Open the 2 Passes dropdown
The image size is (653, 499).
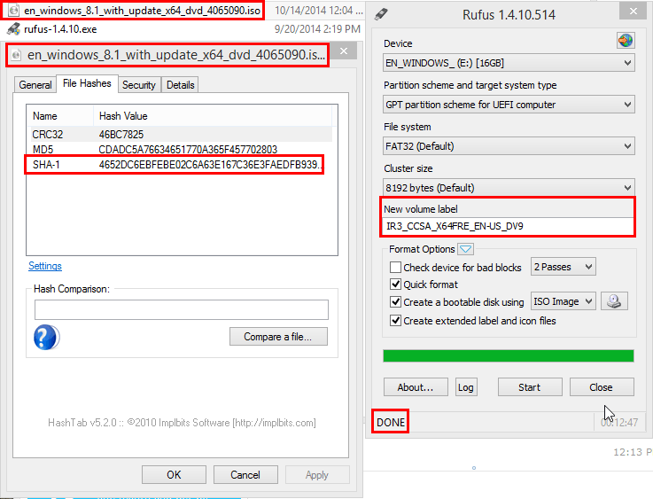coord(563,267)
